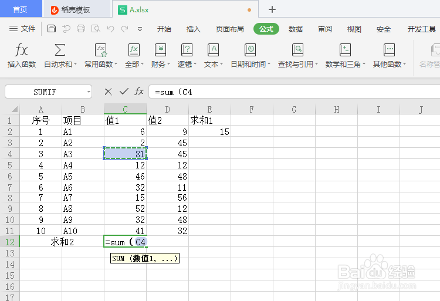Switch to the Developer Tools (开发工具) tab
The height and width of the screenshot is (301, 440).
tap(421, 29)
